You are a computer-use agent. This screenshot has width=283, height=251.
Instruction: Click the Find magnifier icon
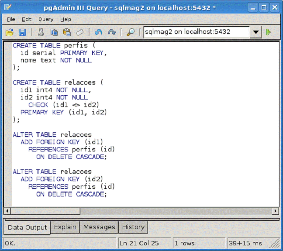pos(131,32)
